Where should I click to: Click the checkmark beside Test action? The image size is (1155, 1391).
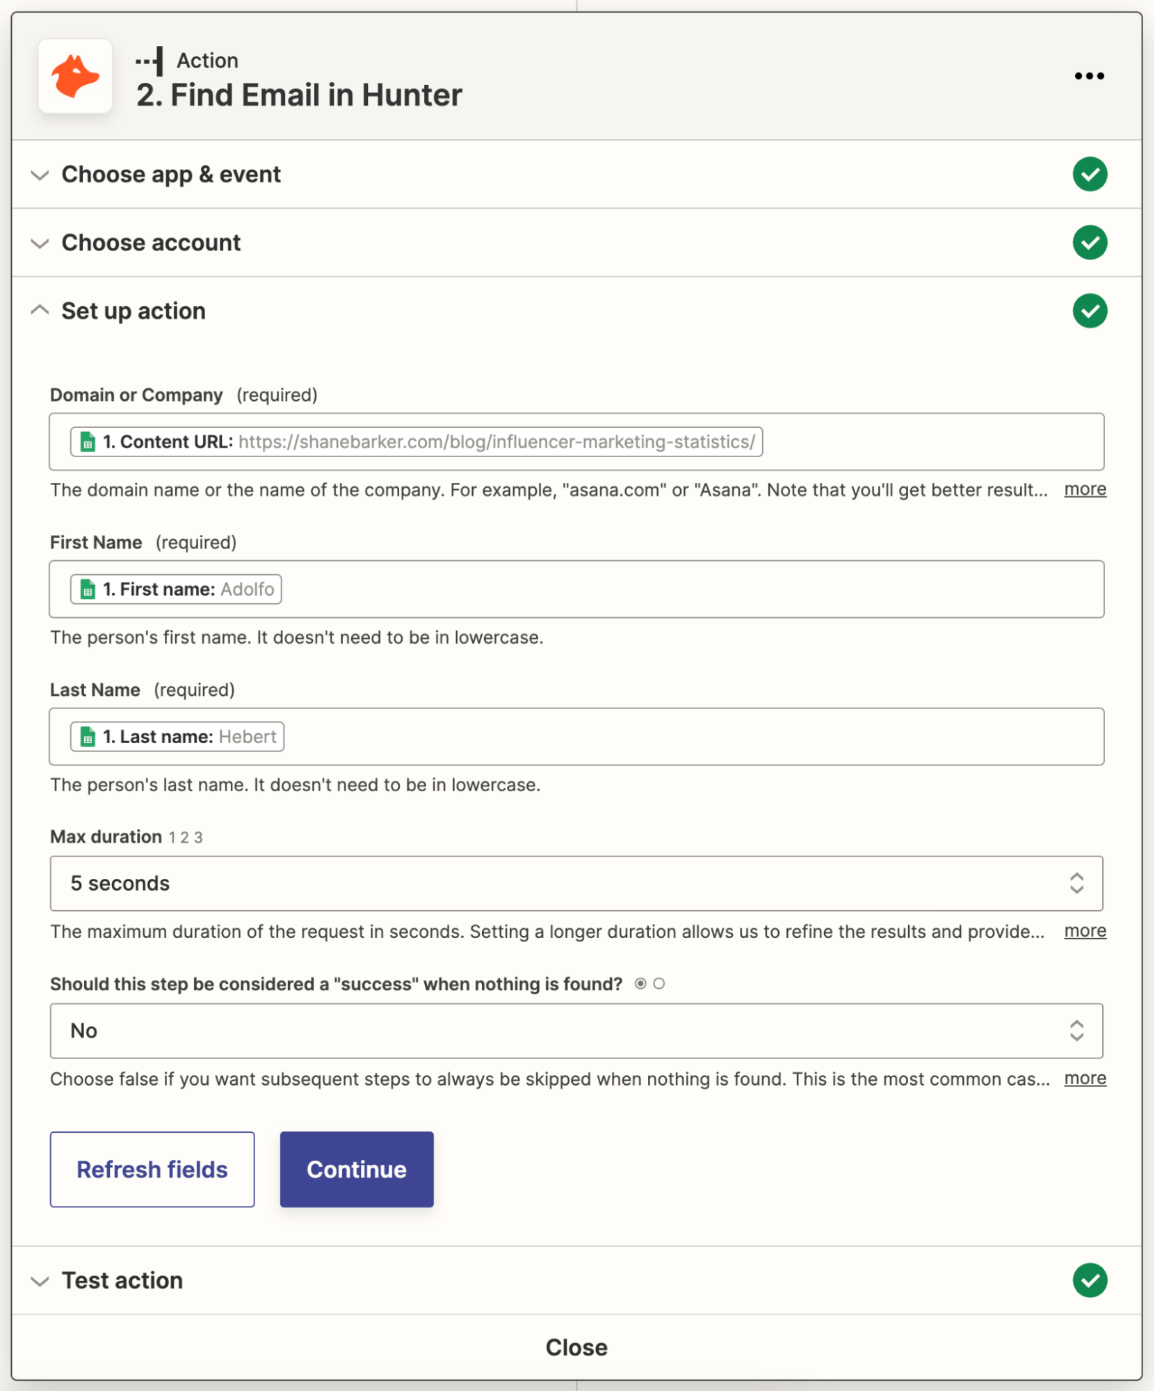click(1090, 1280)
